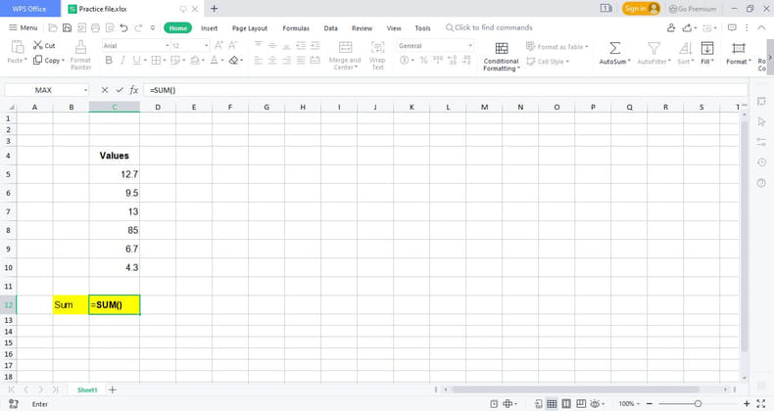Open a new tab with plus icon

tap(214, 9)
